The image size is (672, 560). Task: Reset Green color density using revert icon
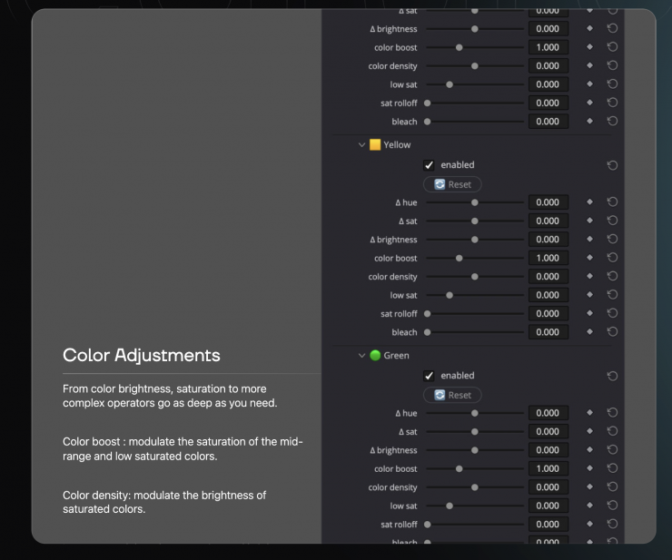(x=612, y=487)
